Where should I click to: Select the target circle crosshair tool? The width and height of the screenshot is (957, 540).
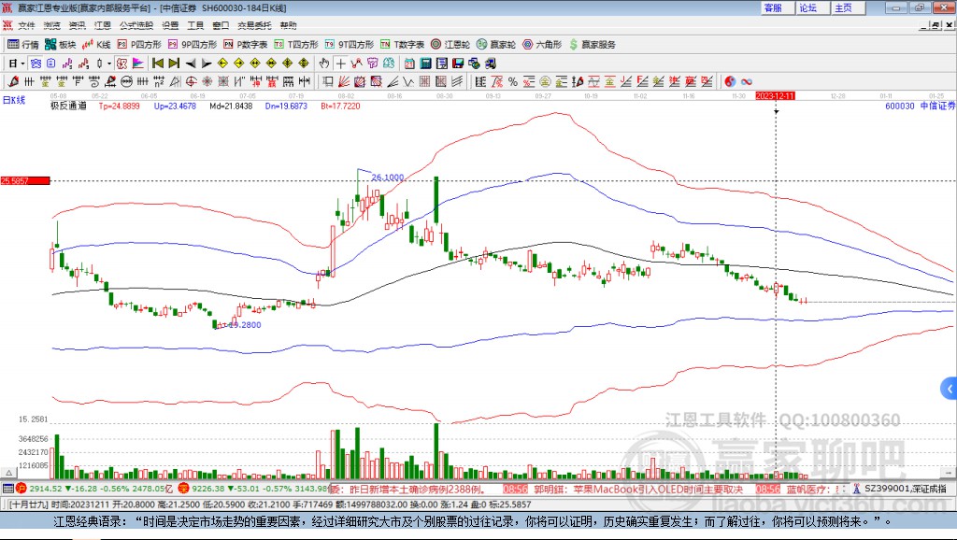pos(191,82)
